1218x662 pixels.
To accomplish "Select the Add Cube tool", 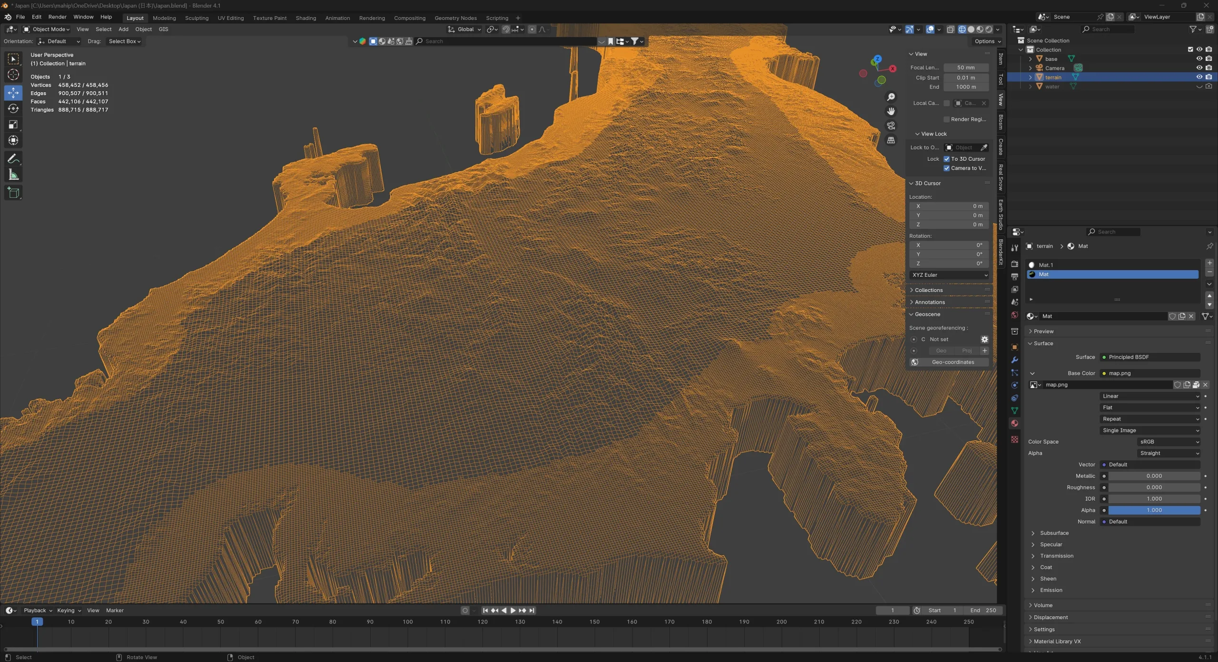I will (13, 192).
